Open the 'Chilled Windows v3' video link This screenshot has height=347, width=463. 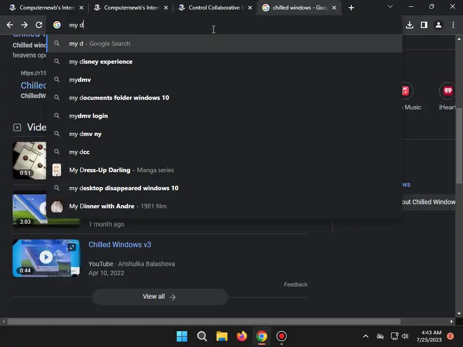point(120,244)
